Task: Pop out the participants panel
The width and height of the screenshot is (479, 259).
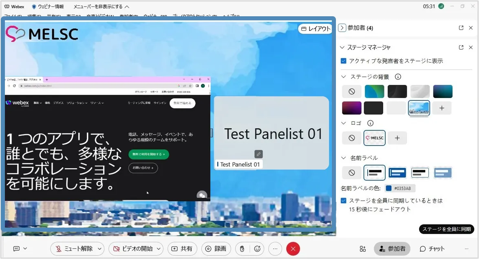Action: pos(461,28)
